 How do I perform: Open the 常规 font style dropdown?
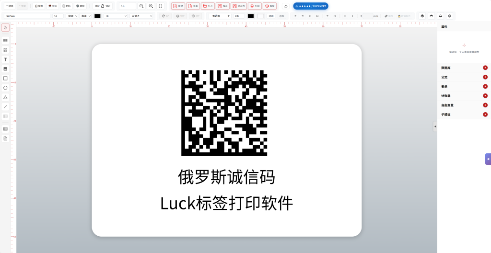pyautogui.click(x=72, y=16)
